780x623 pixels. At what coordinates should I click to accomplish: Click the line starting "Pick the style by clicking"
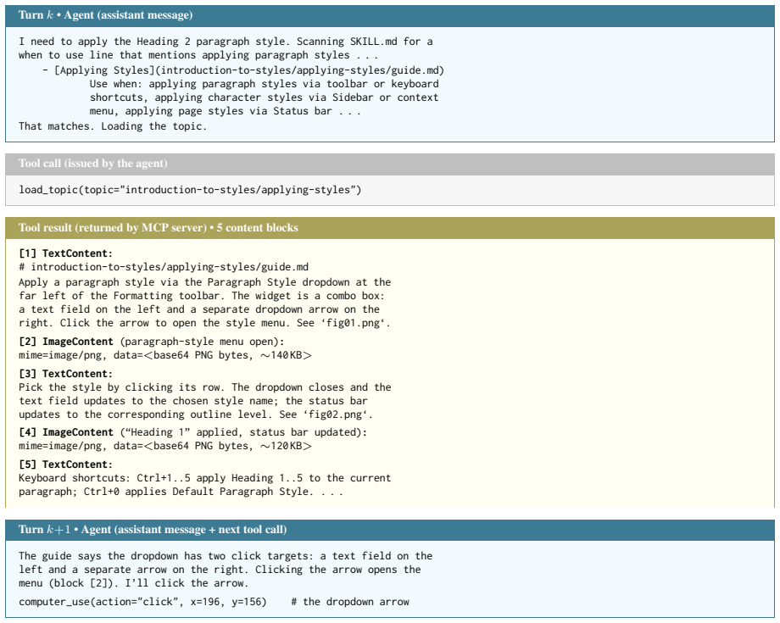click(x=205, y=387)
